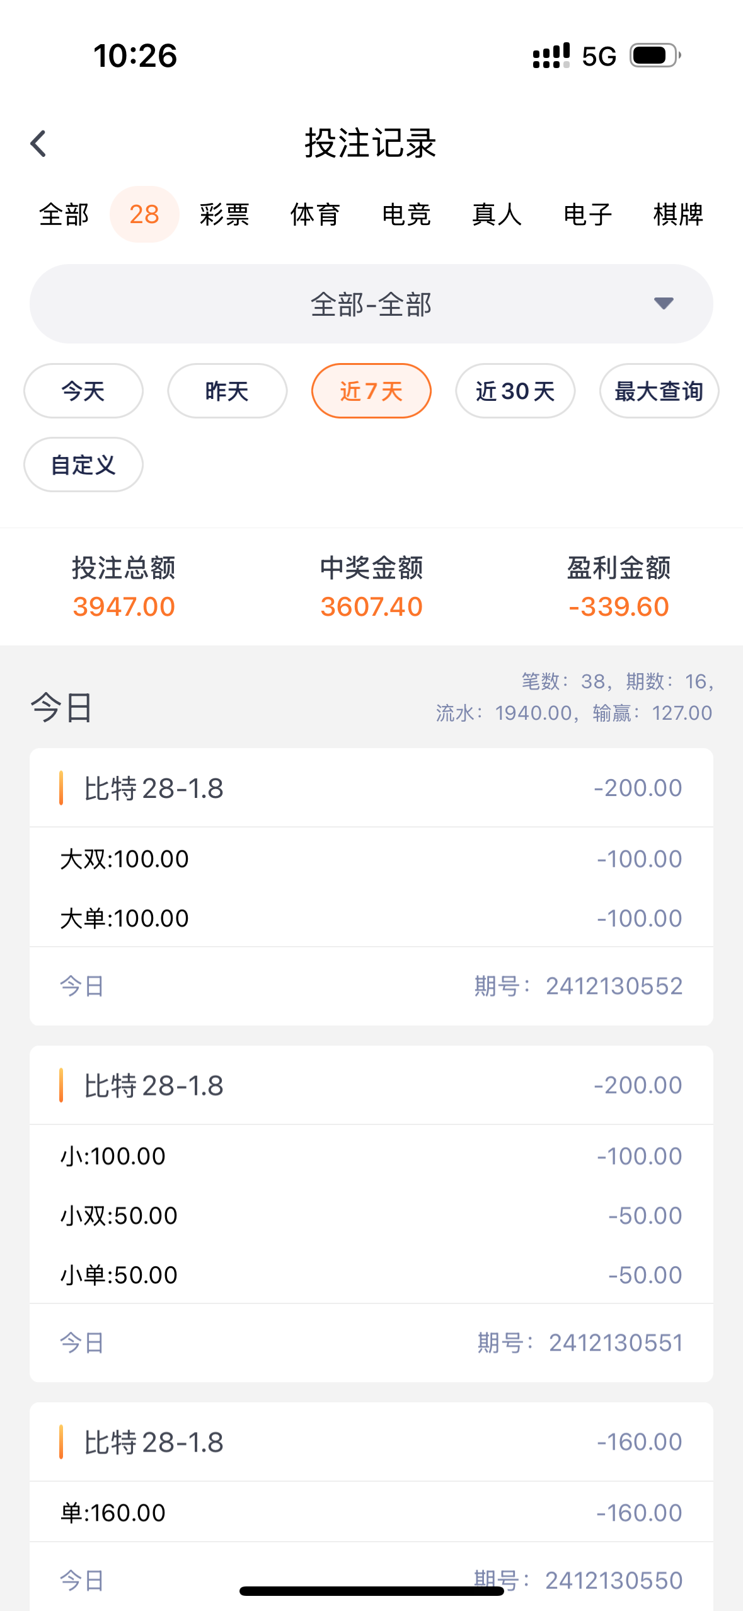Open the 彩票 tab
The height and width of the screenshot is (1611, 743).
(224, 214)
